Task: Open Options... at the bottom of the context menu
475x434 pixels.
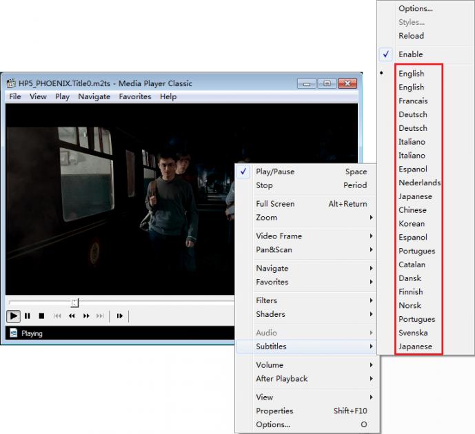Action: click(306, 424)
